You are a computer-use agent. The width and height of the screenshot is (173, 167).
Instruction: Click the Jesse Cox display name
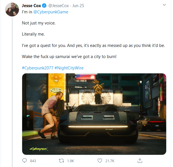click(31, 5)
